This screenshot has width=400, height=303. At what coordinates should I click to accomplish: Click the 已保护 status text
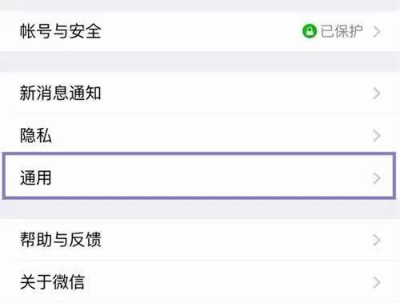pos(342,31)
